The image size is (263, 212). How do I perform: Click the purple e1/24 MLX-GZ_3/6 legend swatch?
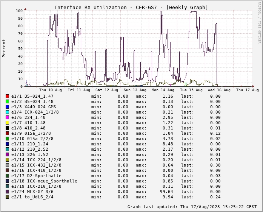point(7,192)
